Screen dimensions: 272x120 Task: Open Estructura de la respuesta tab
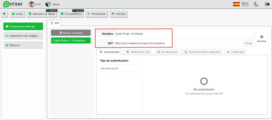coord(202,52)
